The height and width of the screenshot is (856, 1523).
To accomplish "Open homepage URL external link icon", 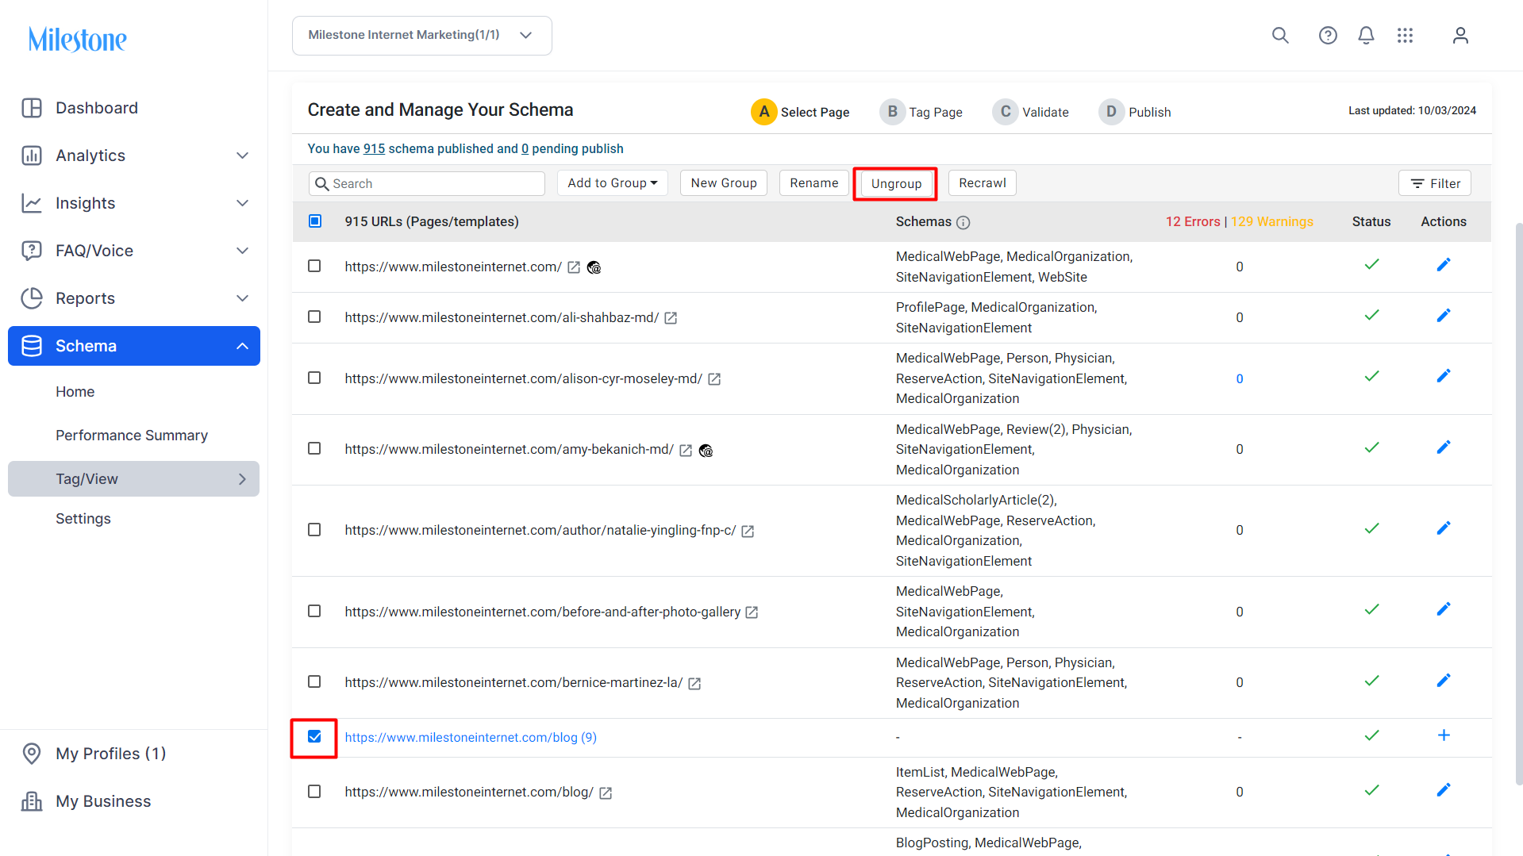I will (574, 267).
